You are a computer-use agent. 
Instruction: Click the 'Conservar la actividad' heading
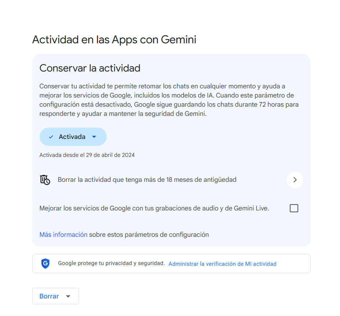pyautogui.click(x=90, y=68)
